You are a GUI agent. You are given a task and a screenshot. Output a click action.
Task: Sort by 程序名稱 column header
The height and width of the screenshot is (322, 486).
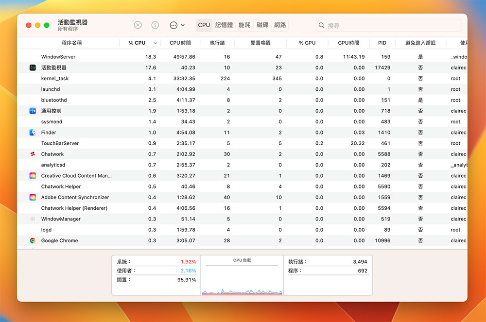(71, 43)
